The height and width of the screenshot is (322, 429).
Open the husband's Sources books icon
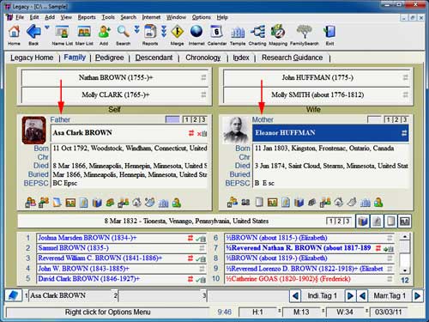[97, 203]
